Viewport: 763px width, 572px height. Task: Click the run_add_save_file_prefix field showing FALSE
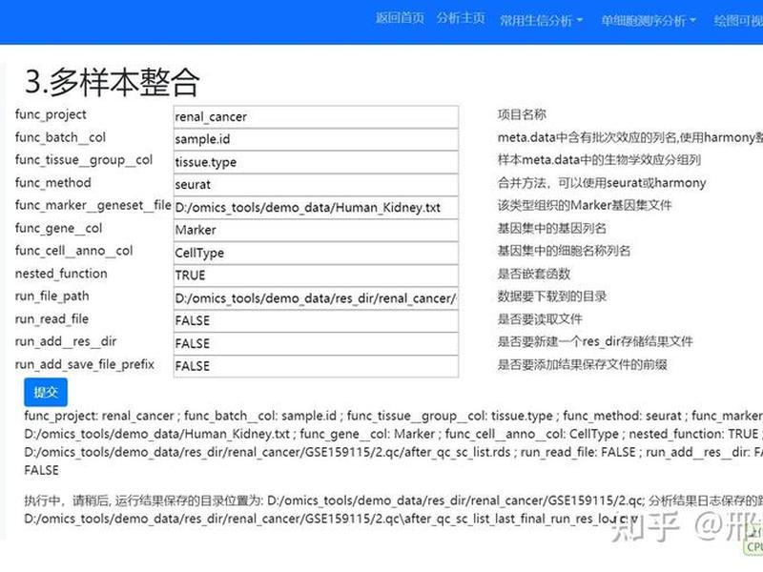(316, 366)
